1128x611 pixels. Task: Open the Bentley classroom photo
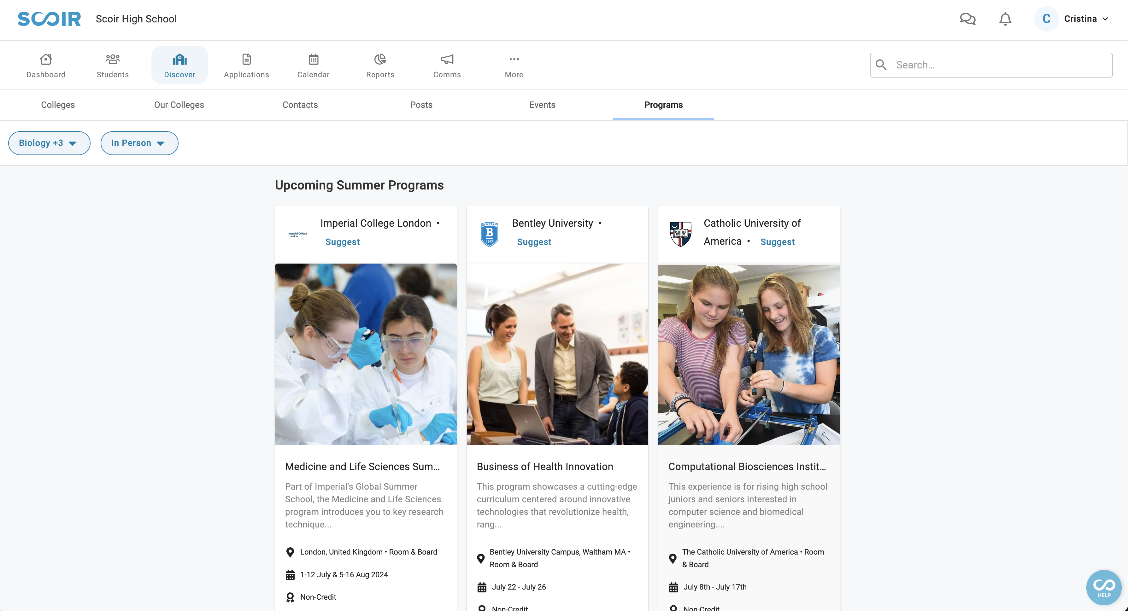pos(557,354)
